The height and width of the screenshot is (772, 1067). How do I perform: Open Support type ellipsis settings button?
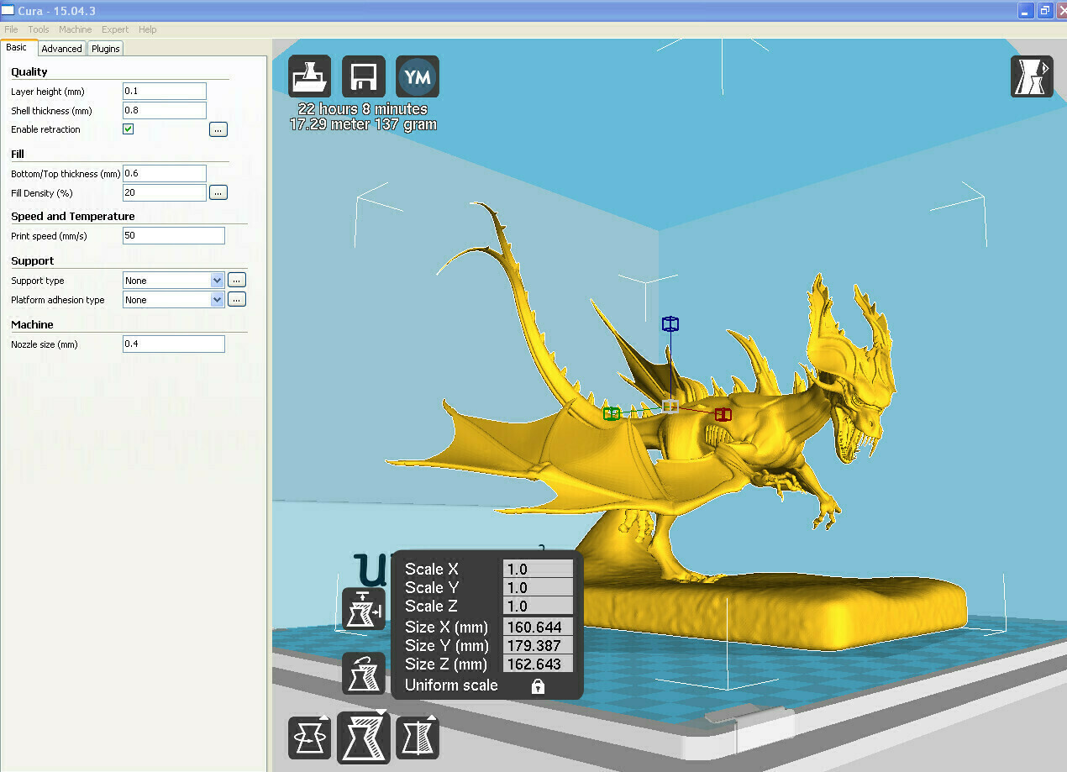pos(237,281)
